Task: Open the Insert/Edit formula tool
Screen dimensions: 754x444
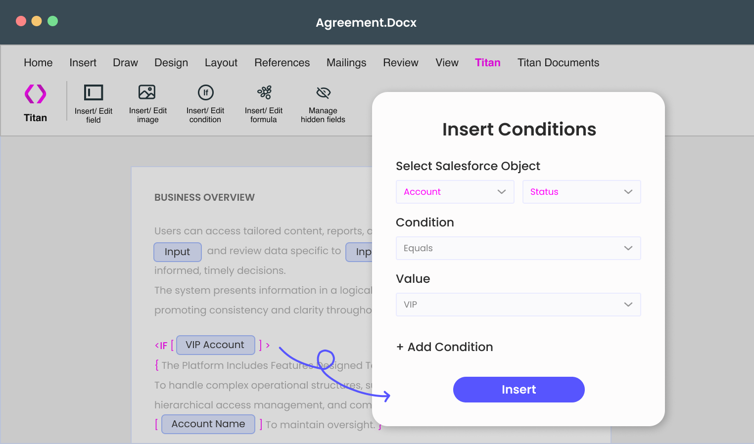Action: [264, 92]
